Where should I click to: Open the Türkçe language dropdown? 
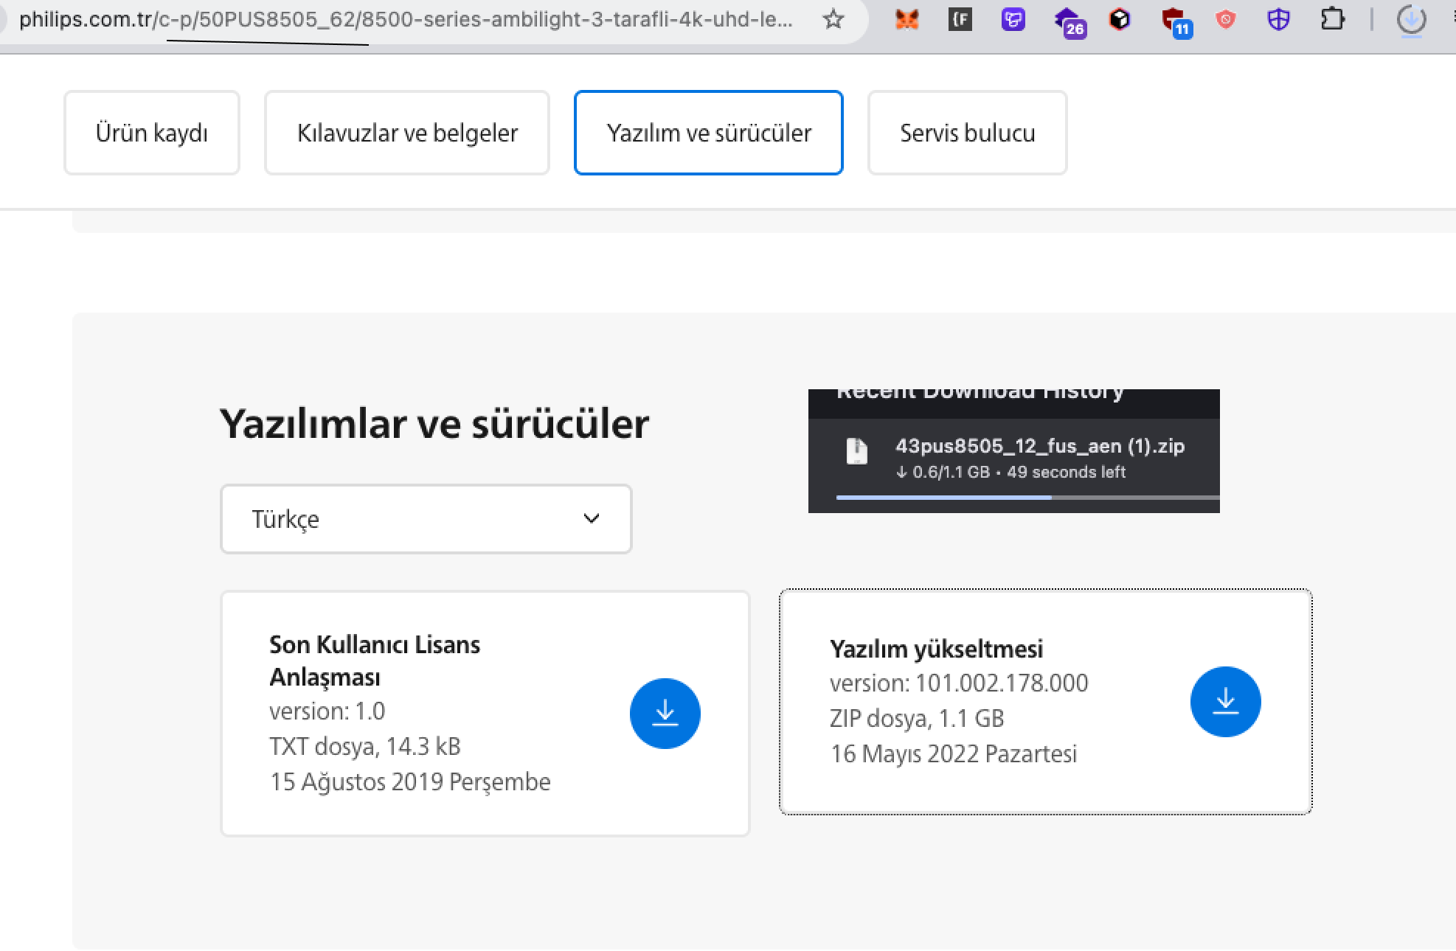(x=426, y=519)
